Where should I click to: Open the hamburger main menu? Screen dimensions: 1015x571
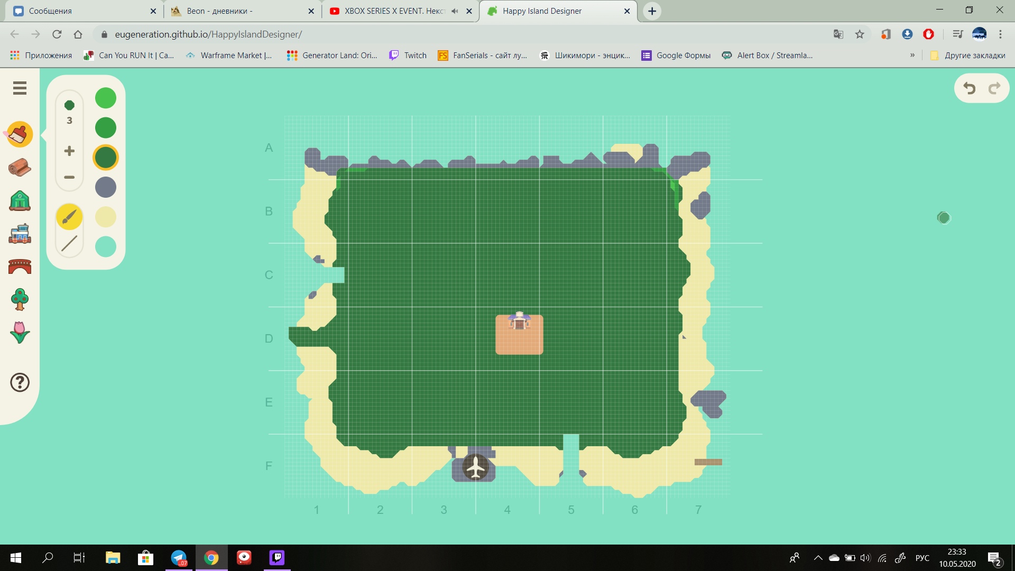click(x=20, y=88)
